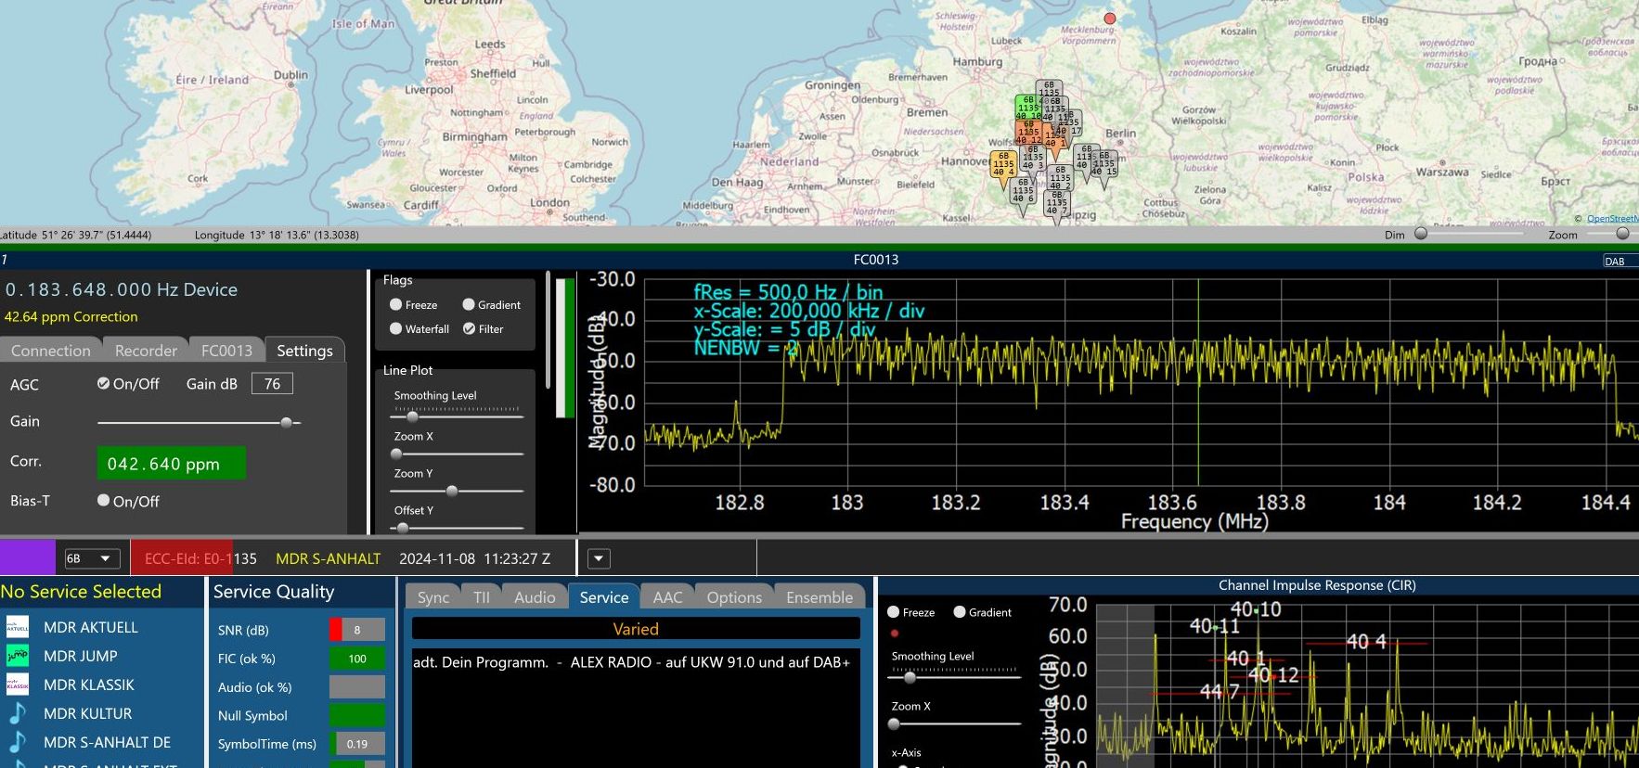
Task: Open the OpenStreetMap attribution link
Action: (x=1612, y=219)
